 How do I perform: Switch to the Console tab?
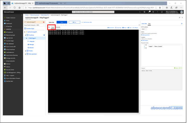pos(58,27)
